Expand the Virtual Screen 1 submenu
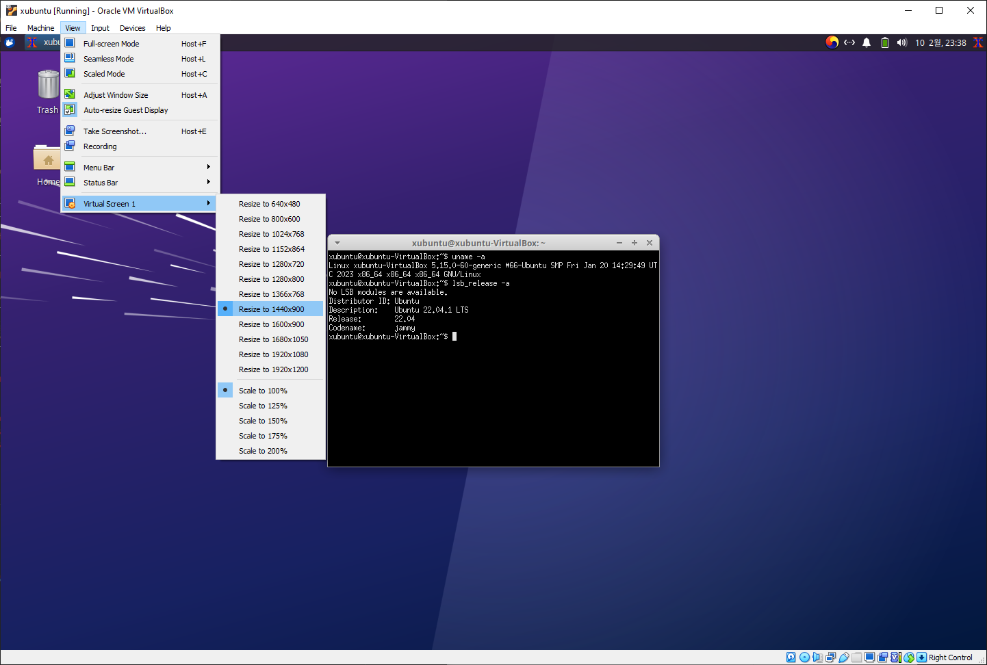The image size is (987, 665). pyautogui.click(x=140, y=204)
